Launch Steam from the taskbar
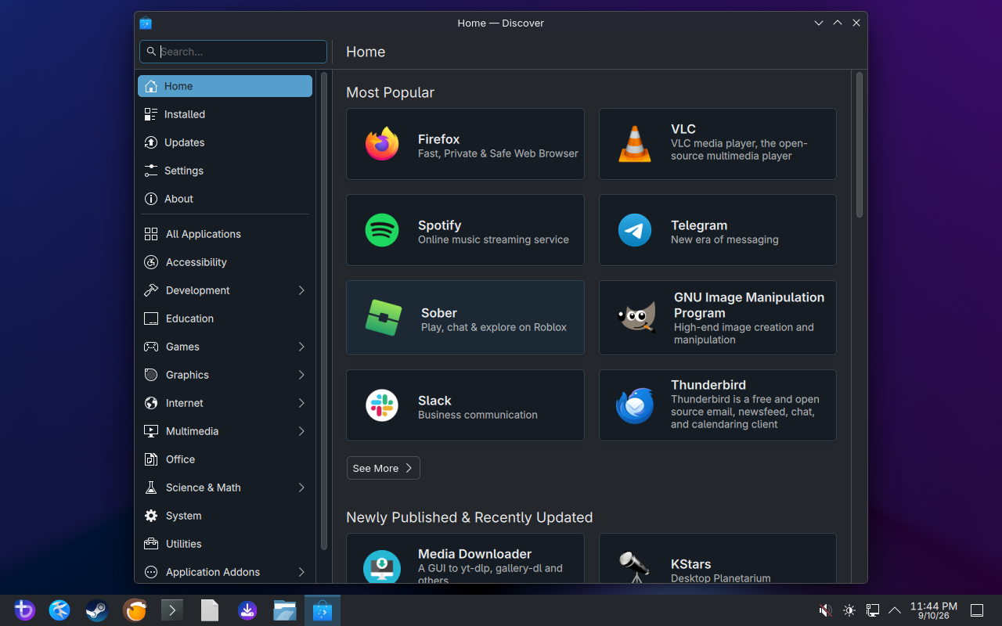The image size is (1002, 626). [97, 610]
